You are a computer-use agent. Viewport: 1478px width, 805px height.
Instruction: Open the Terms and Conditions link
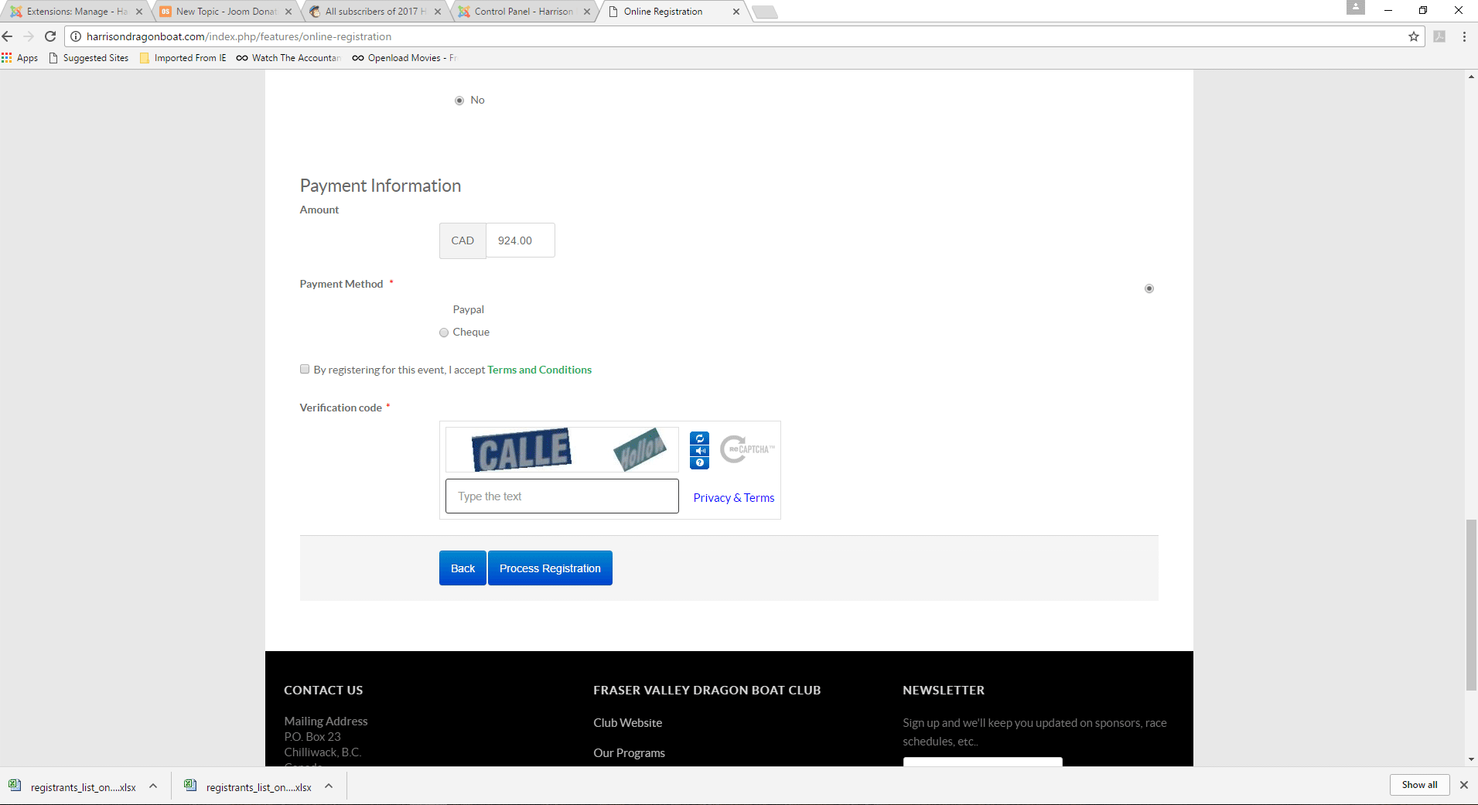(x=539, y=370)
